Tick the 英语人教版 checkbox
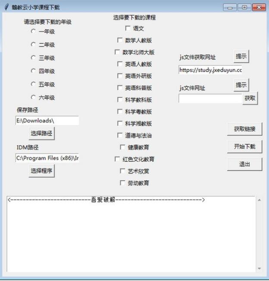Screen dimensions: 269x281 pos(120,64)
